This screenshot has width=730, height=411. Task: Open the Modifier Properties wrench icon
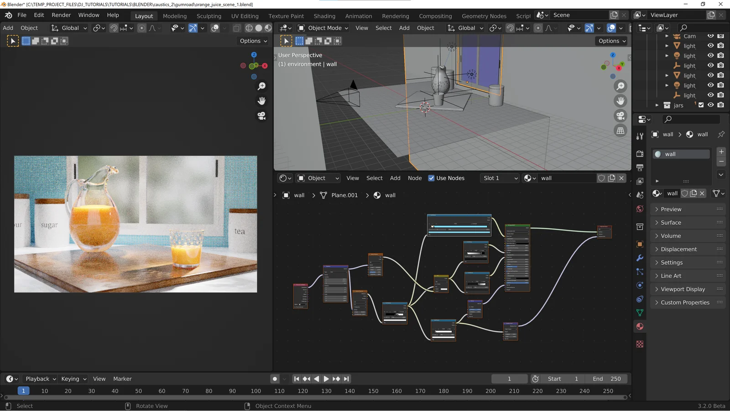640,258
